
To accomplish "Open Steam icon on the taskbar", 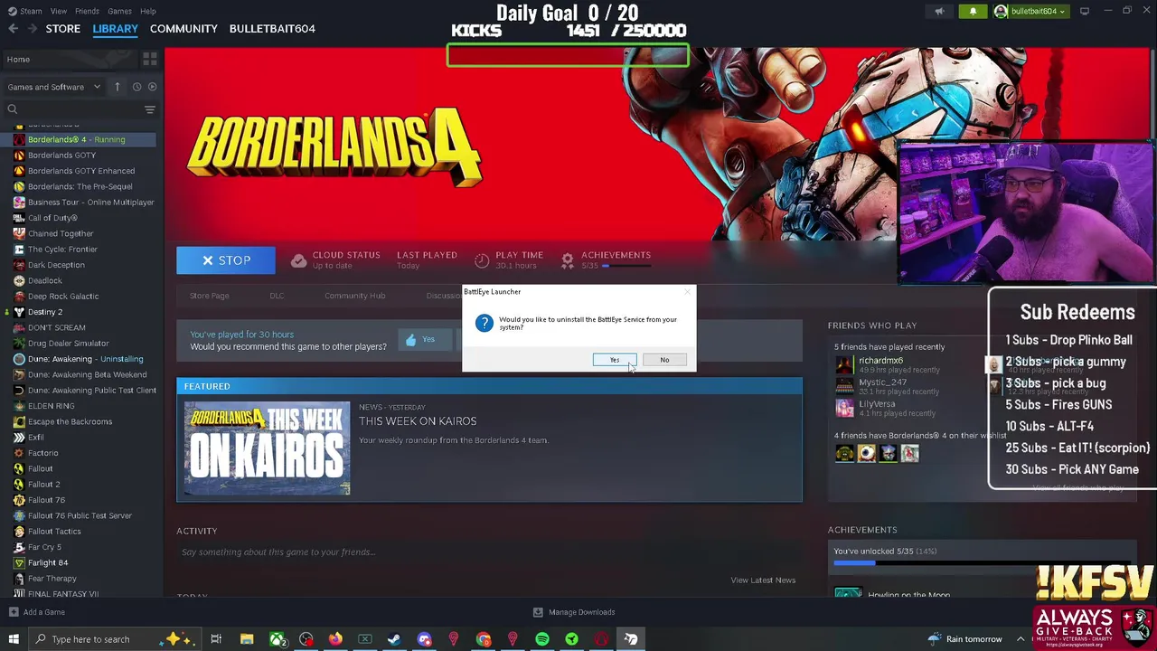I will coord(394,639).
